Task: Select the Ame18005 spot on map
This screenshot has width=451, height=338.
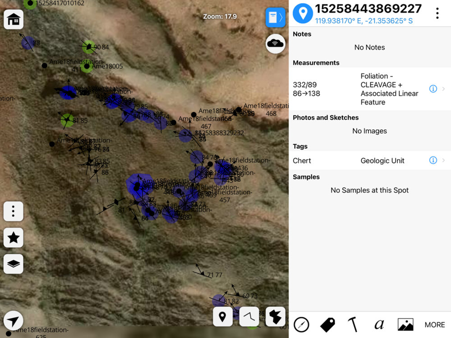Action: [87, 66]
